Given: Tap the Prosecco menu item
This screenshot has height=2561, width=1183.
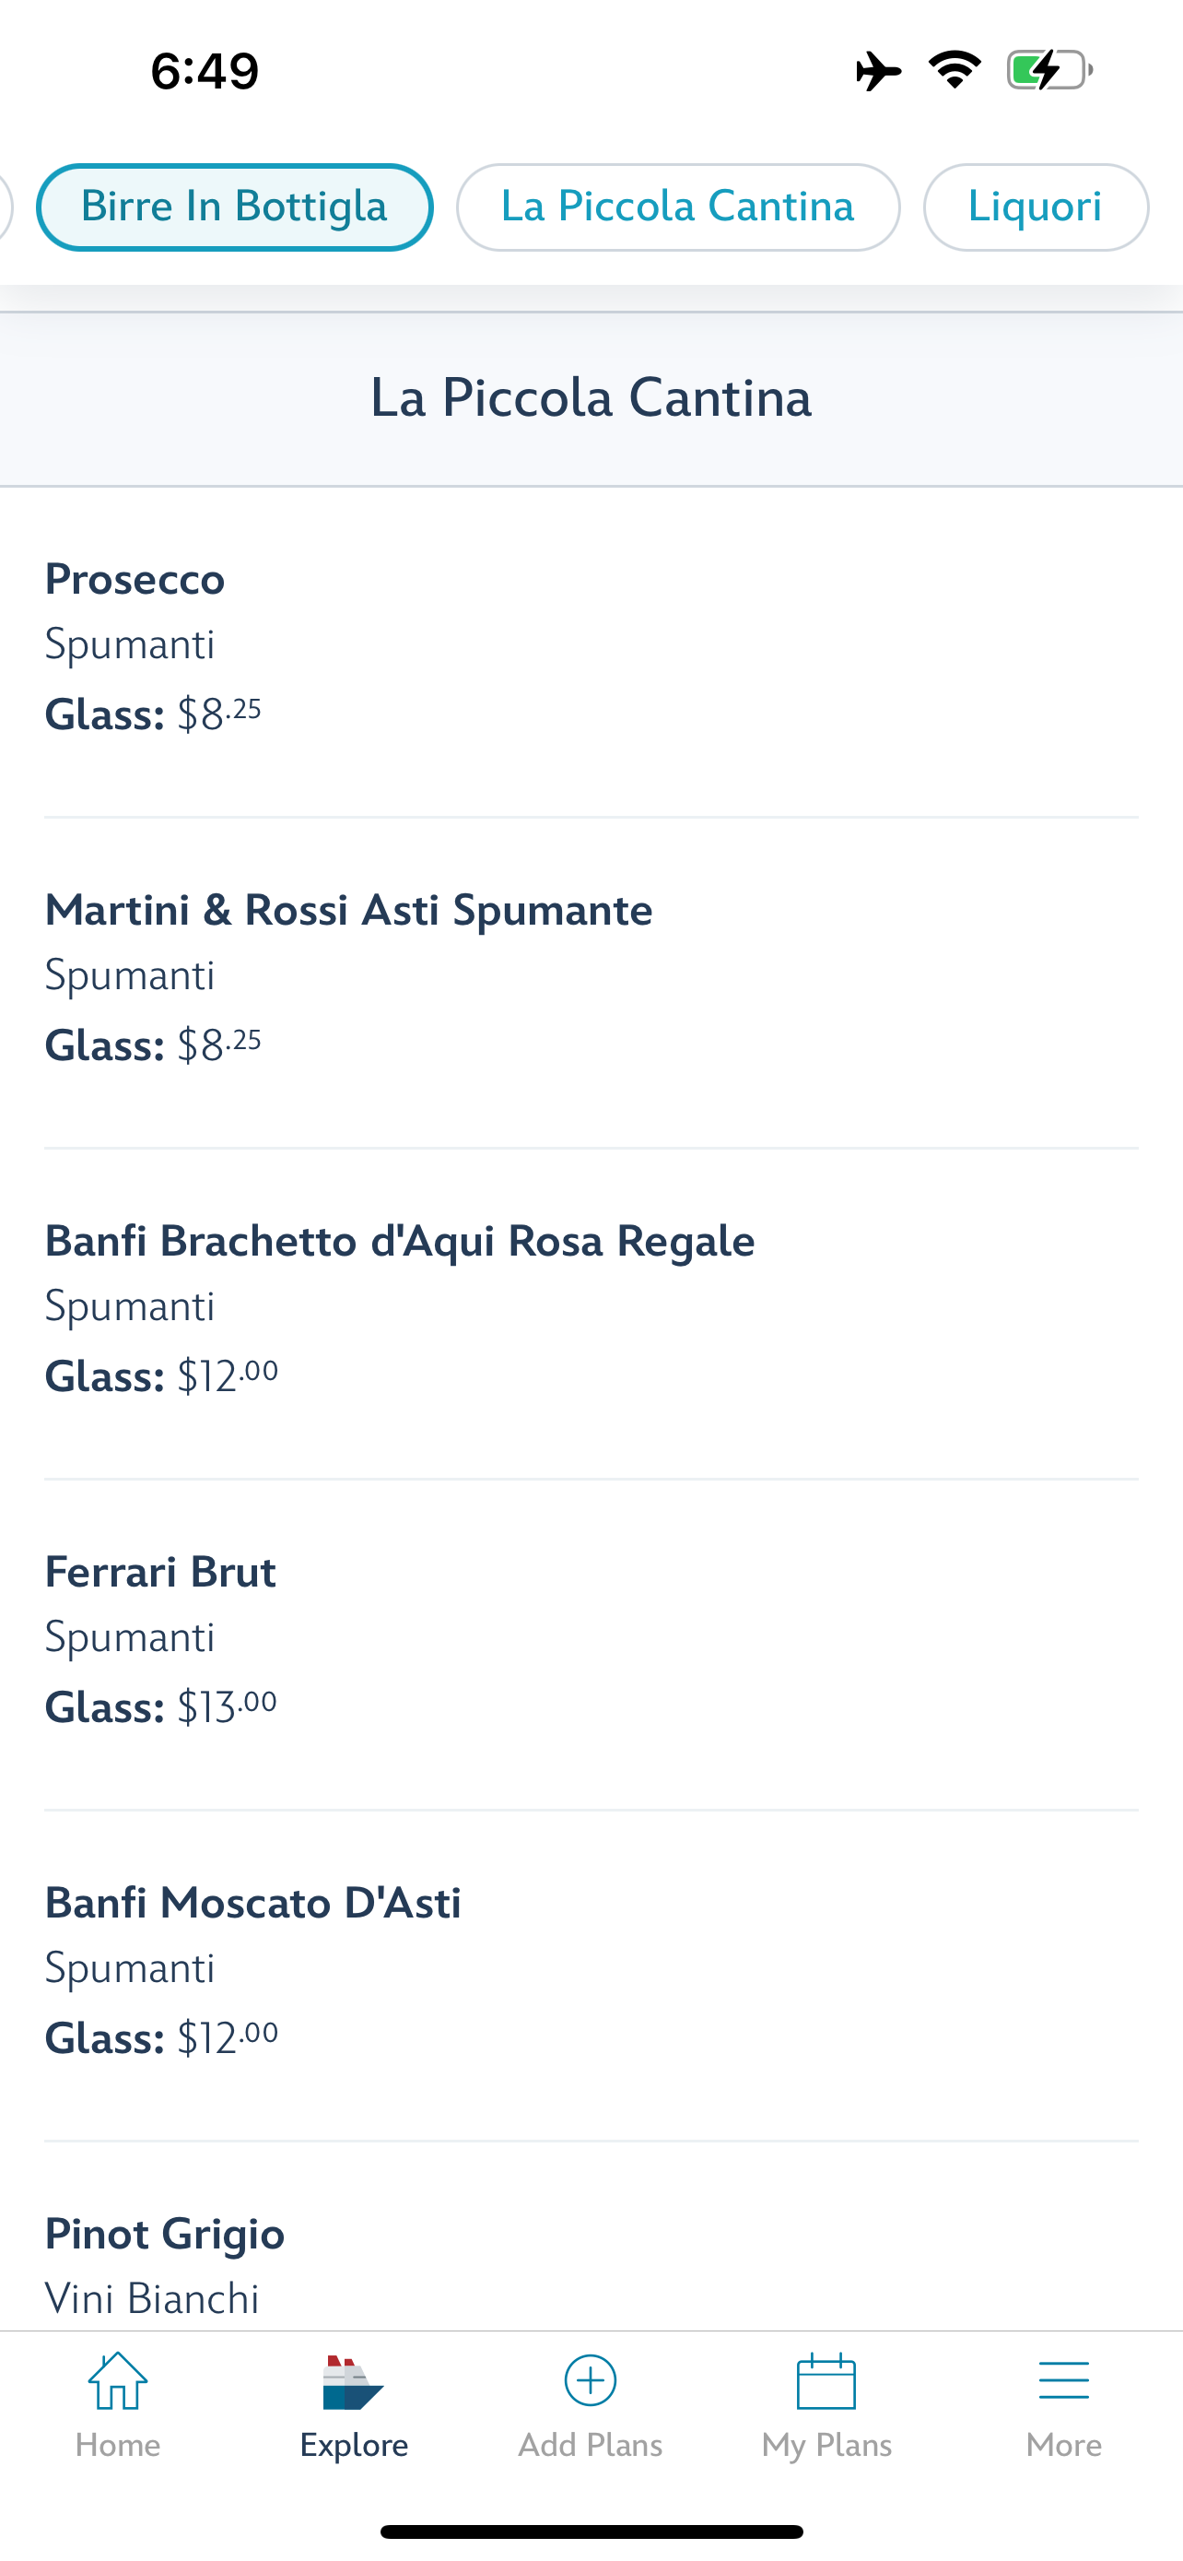Looking at the screenshot, I should 135,580.
